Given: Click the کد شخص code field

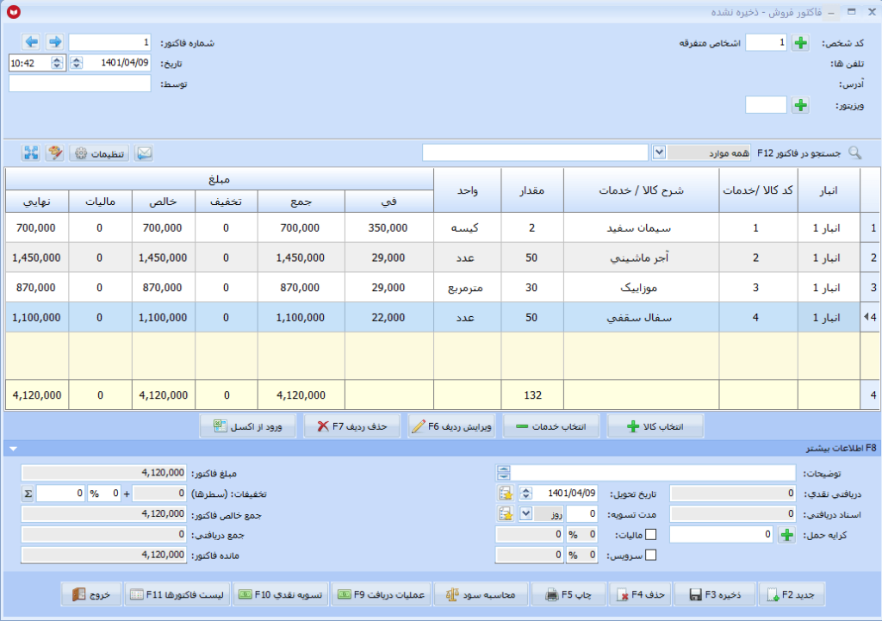Looking at the screenshot, I should pyautogui.click(x=766, y=43).
